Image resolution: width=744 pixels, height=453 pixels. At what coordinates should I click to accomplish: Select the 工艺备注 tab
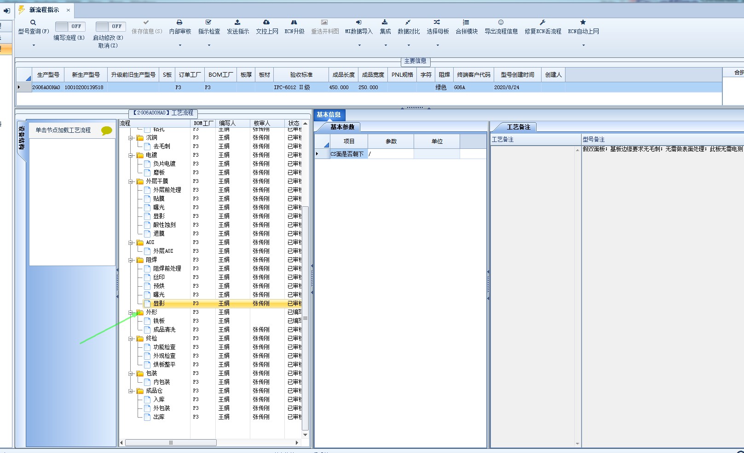pos(519,127)
